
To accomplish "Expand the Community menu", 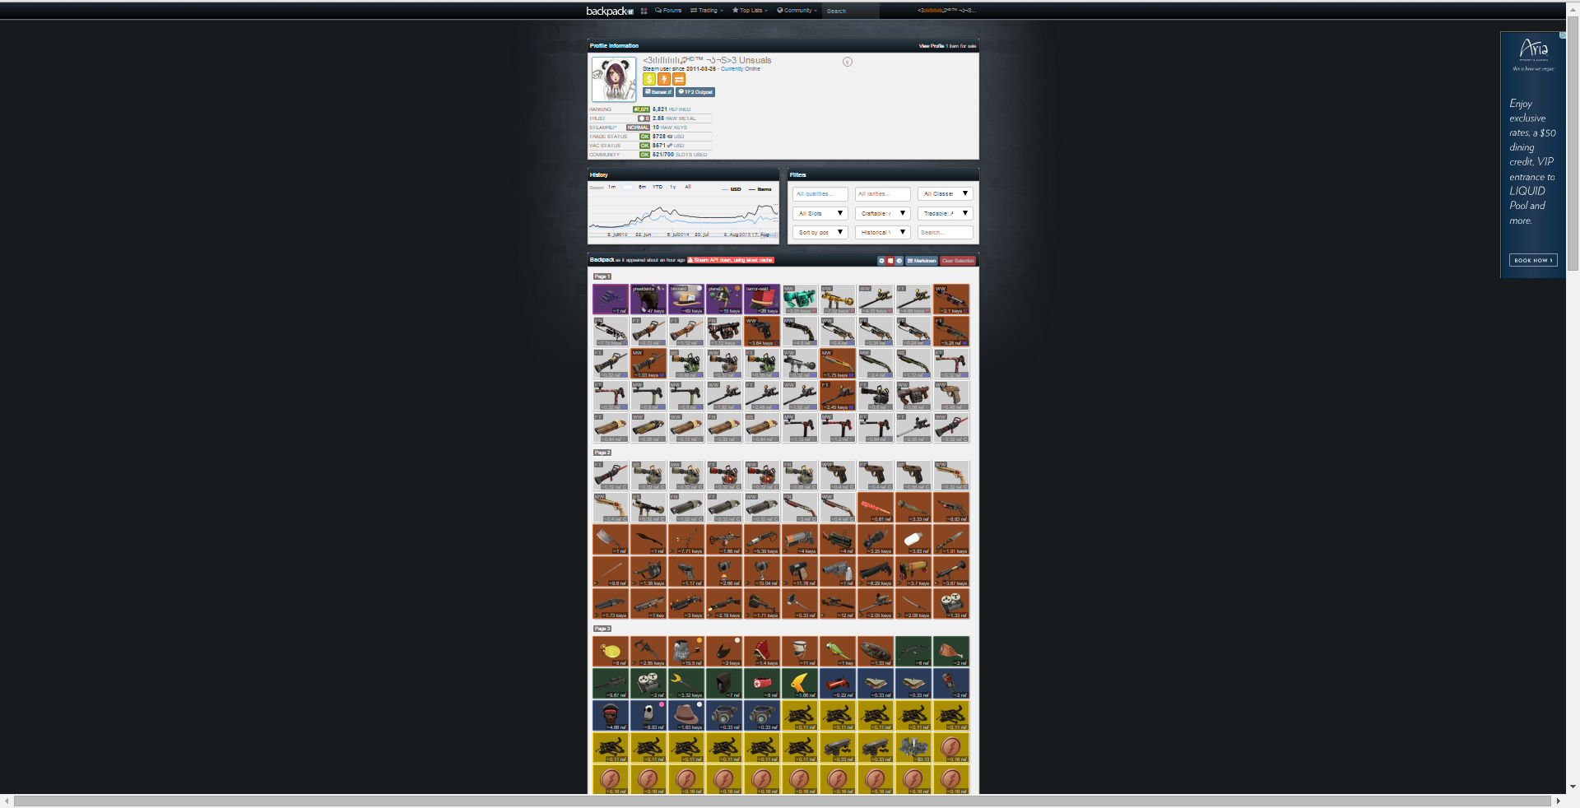I will point(797,11).
